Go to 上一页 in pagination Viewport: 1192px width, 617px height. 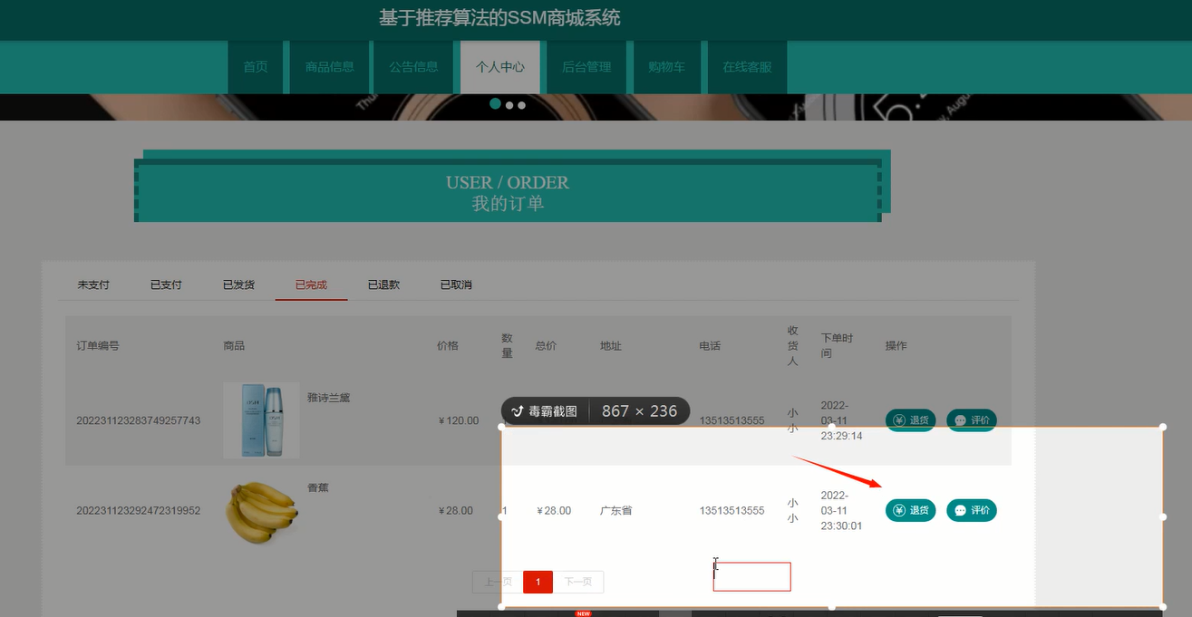tap(498, 582)
